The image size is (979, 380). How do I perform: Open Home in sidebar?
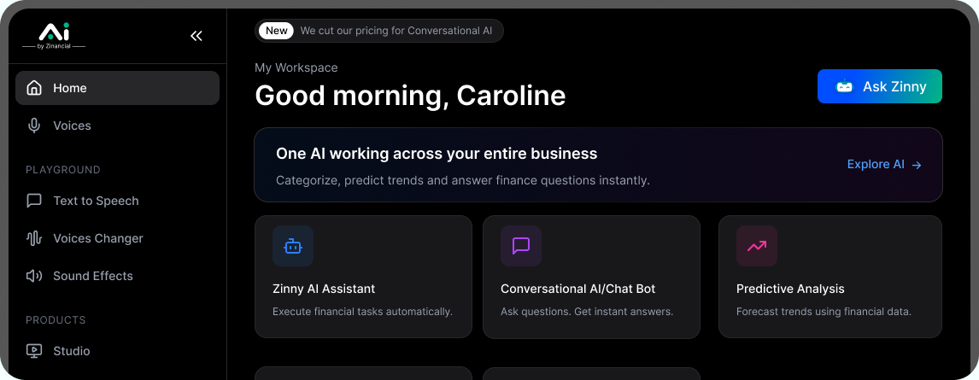(117, 88)
